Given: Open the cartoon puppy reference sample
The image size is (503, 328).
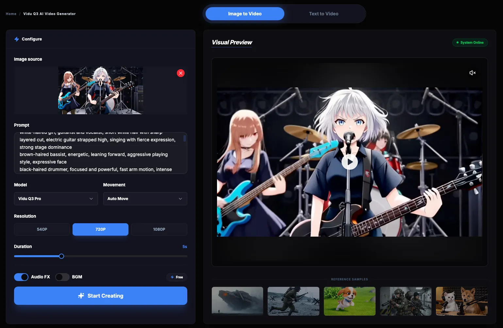Looking at the screenshot, I should tap(349, 301).
